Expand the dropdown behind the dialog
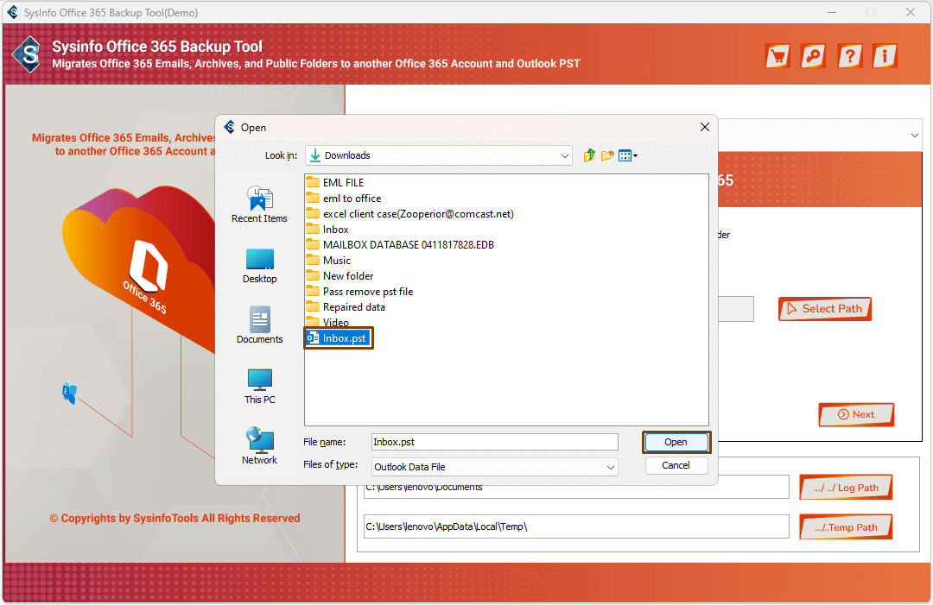Image resolution: width=933 pixels, height=605 pixels. click(x=915, y=135)
